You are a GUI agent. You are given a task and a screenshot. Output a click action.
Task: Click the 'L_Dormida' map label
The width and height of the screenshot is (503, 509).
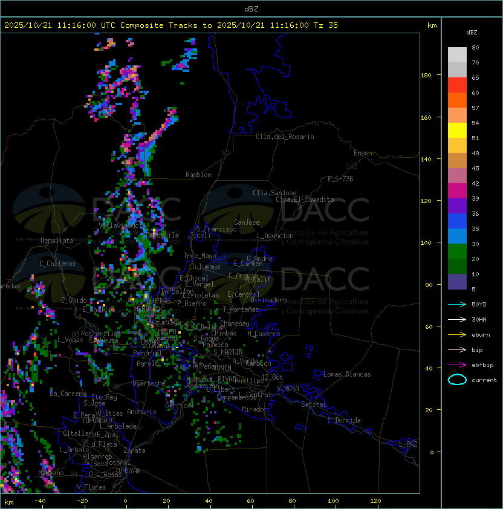[x=344, y=420]
